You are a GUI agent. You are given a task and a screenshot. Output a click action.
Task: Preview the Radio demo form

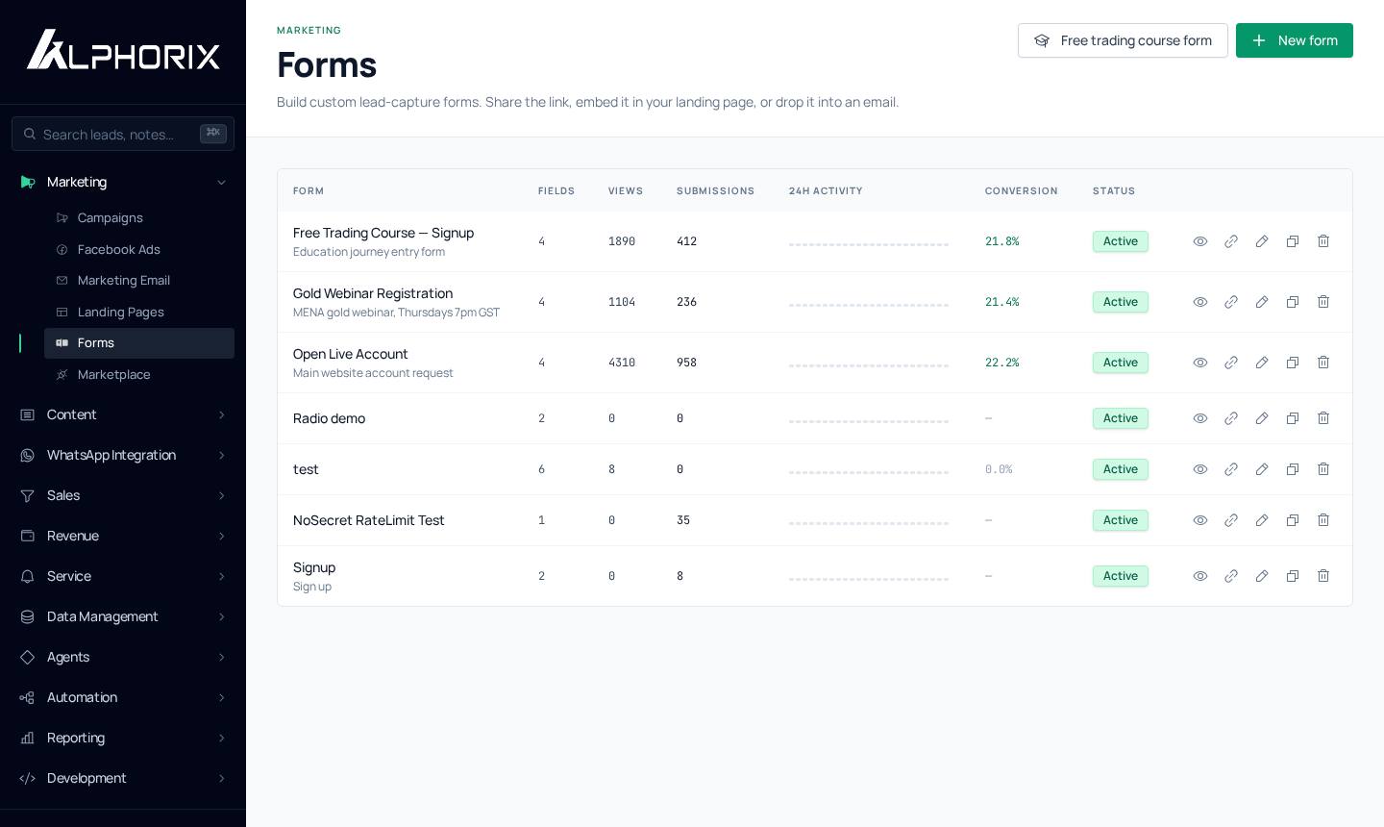[1200, 418]
